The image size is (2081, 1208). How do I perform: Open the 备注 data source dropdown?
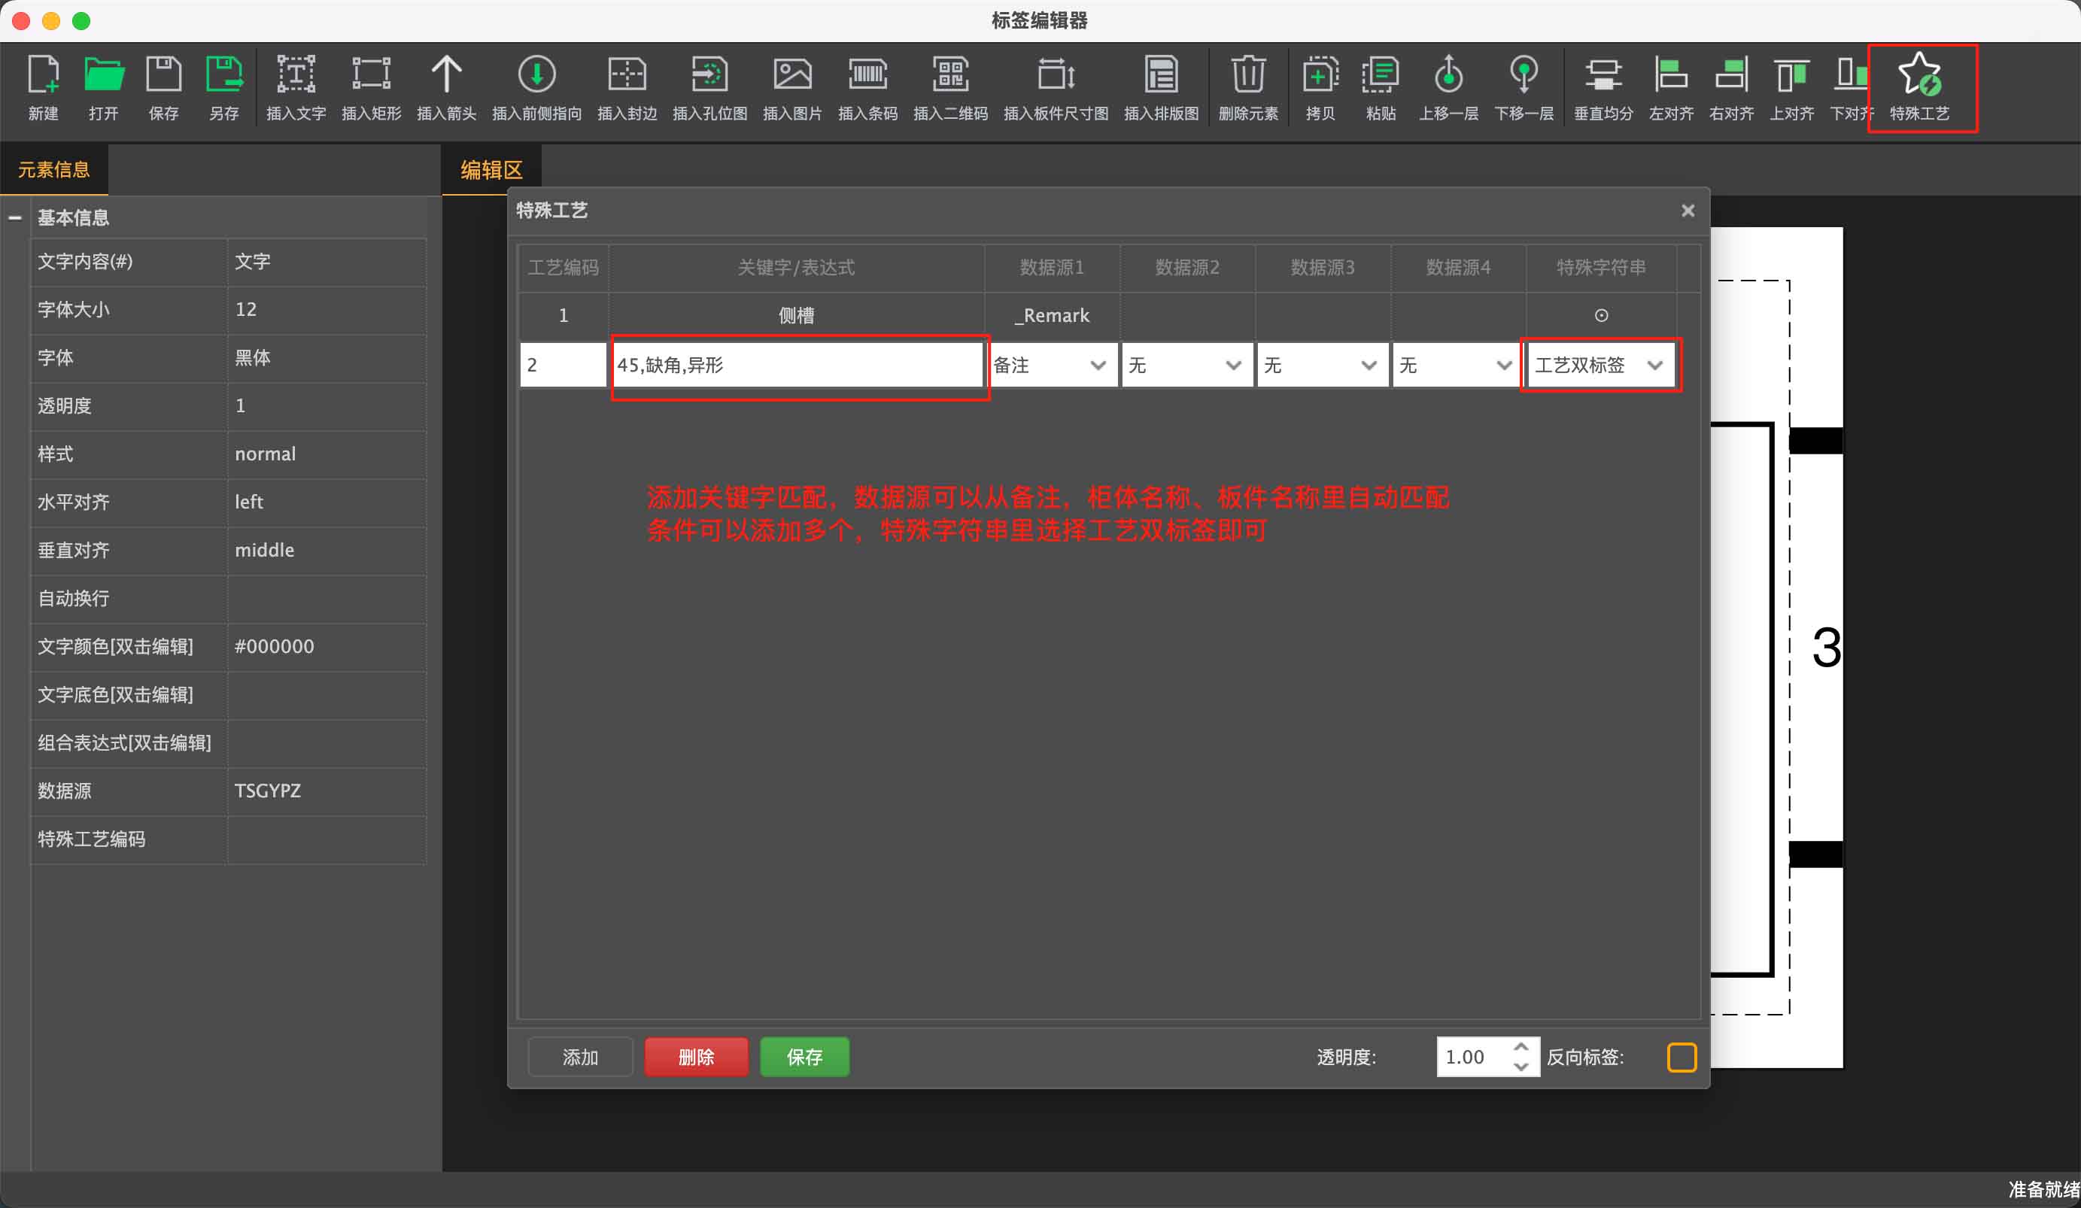pos(1051,365)
